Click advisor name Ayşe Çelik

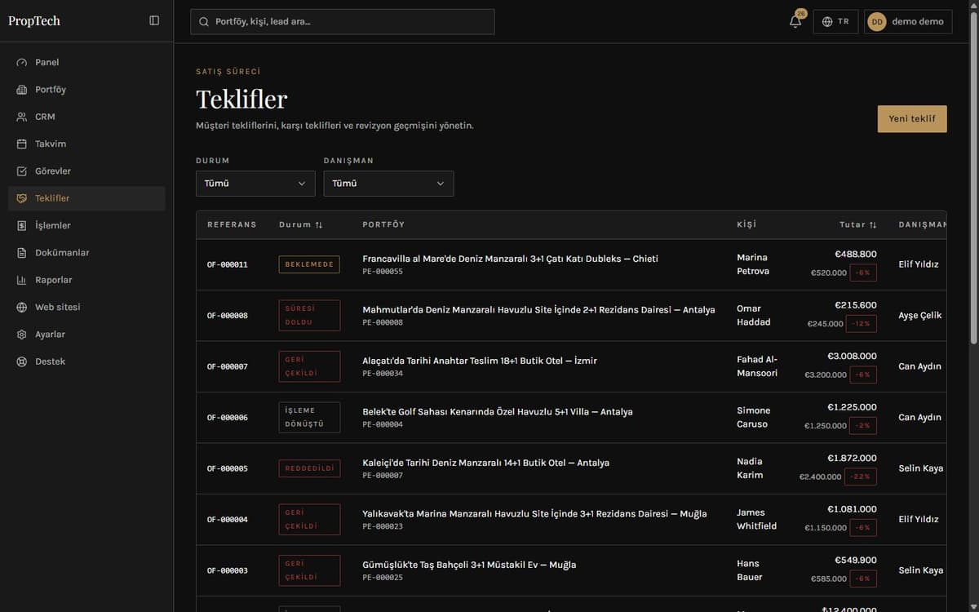click(x=920, y=315)
